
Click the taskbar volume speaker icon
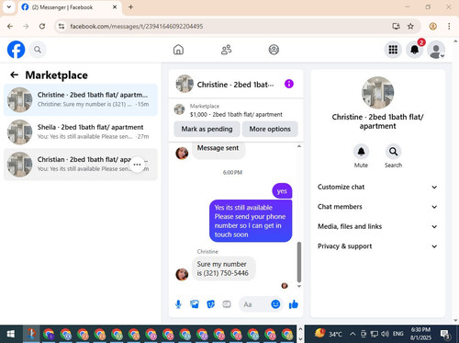pos(385,334)
